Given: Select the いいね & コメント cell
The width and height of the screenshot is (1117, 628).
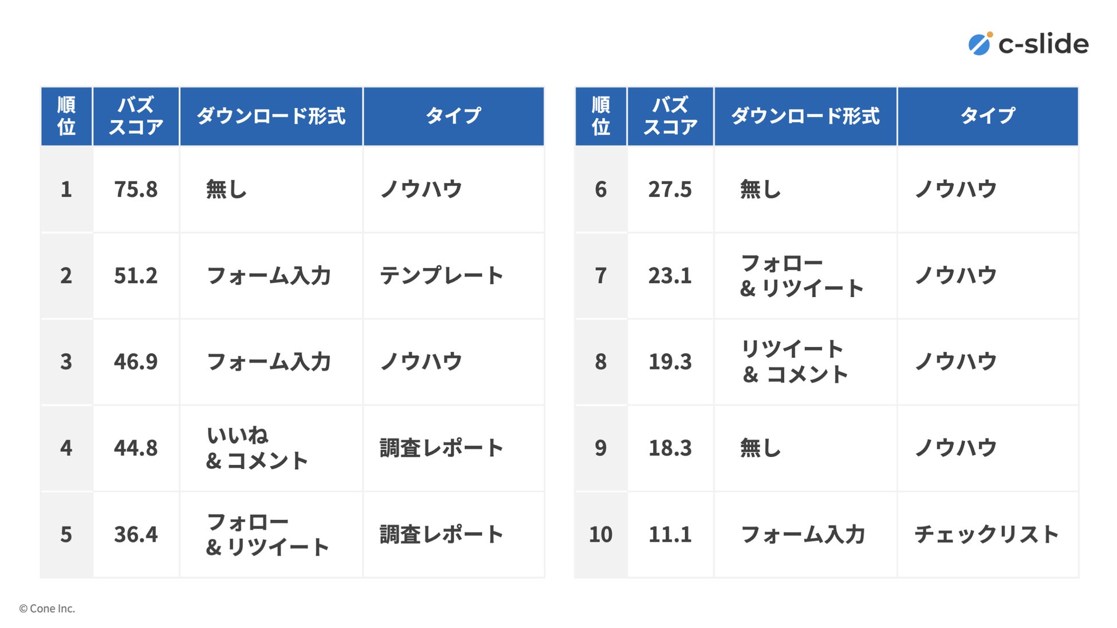Looking at the screenshot, I should click(257, 448).
